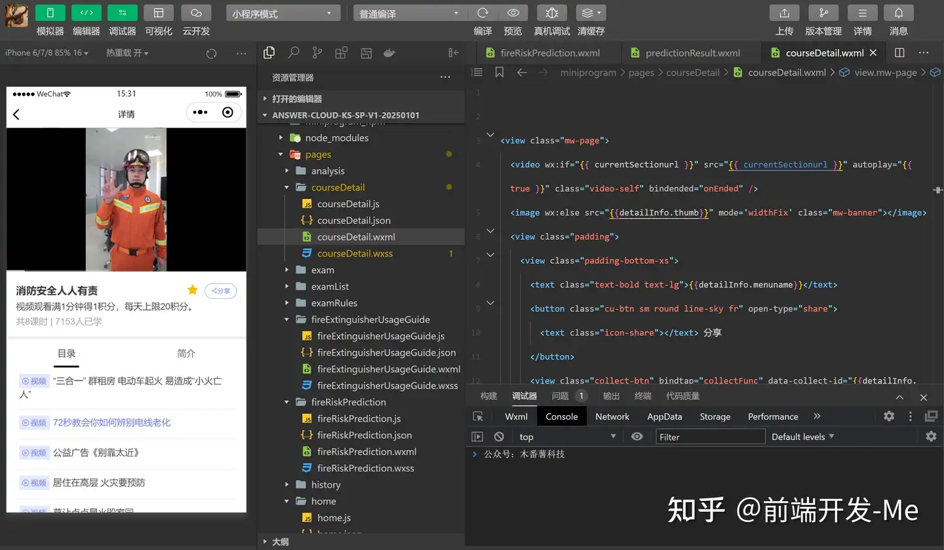The image size is (944, 550).
Task: Click the 分享 share button in simulator
Action: [x=220, y=291]
